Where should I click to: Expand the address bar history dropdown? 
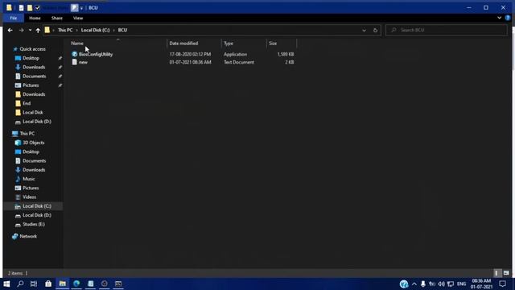point(364,31)
